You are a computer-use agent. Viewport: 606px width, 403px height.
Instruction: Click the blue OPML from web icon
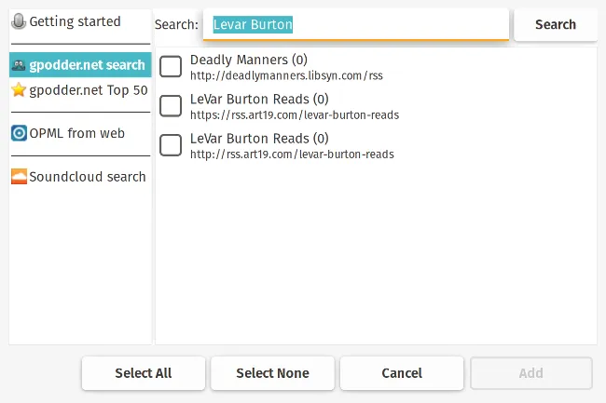[x=19, y=133]
